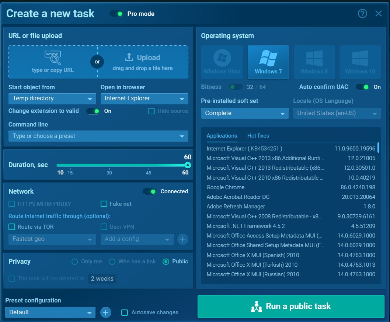Check the task will be deleted checkbox

pos(12,278)
